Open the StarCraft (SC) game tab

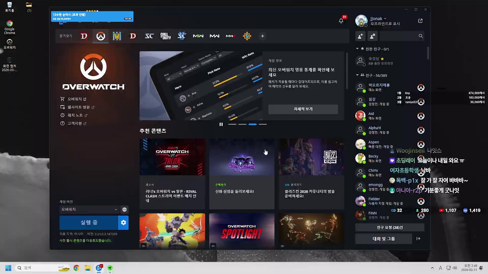point(149,36)
